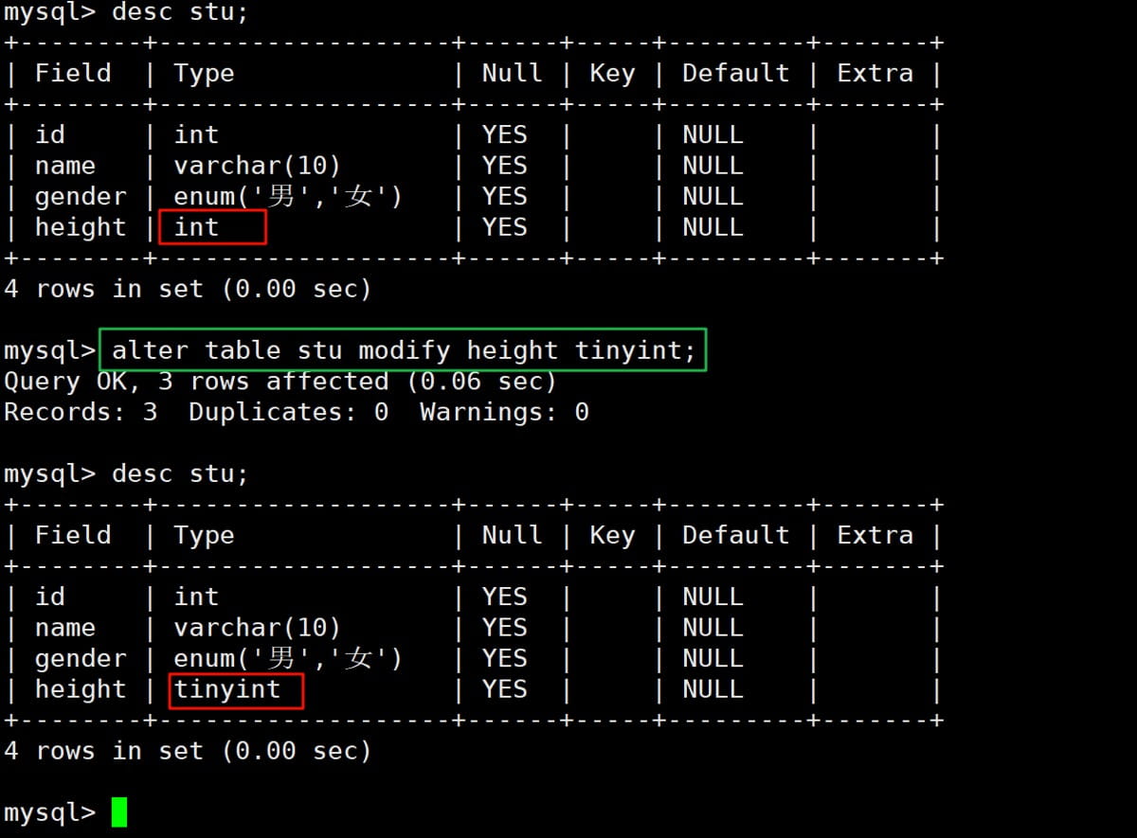Click the Field header in the first table
Image resolution: width=1137 pixels, height=838 pixels.
click(x=73, y=73)
